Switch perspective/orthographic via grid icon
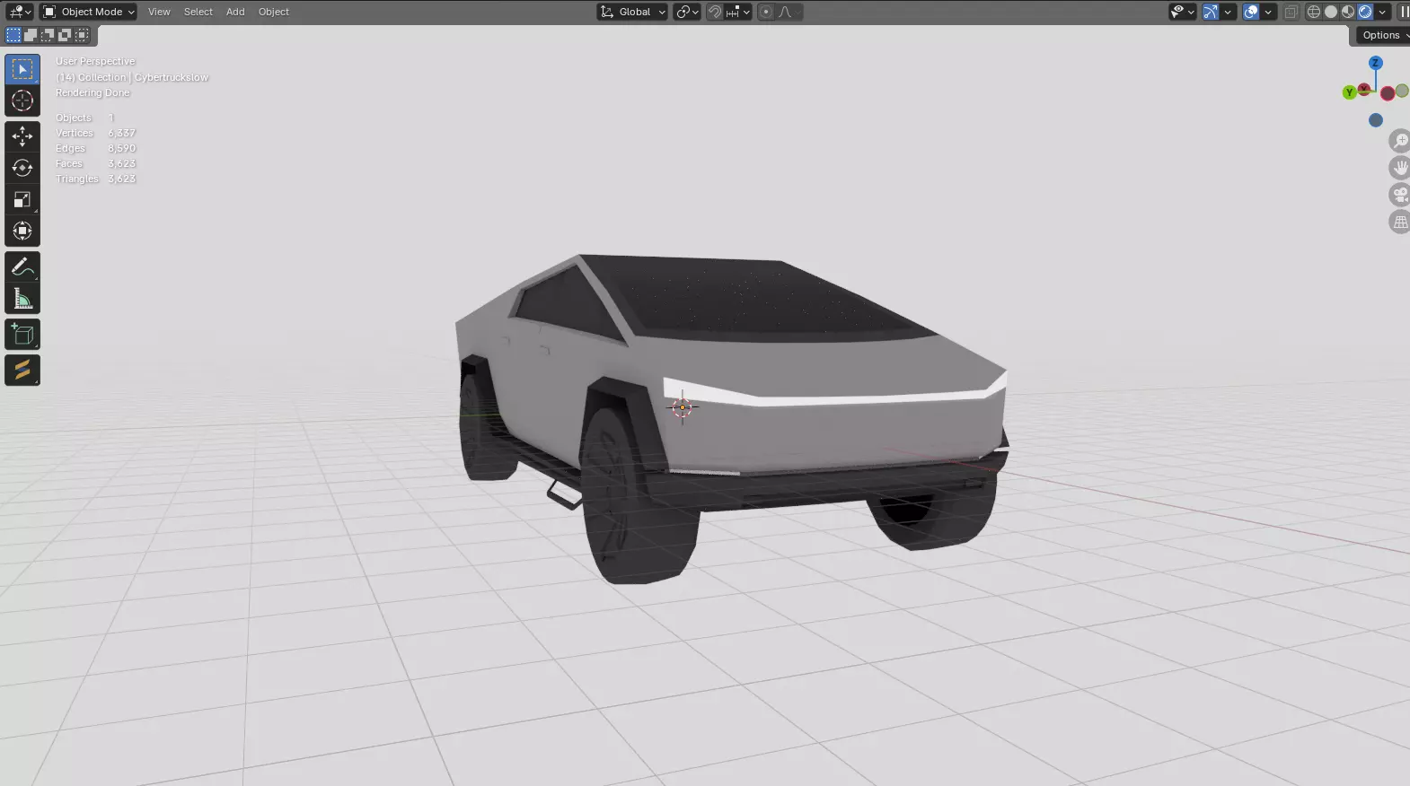 click(1400, 221)
